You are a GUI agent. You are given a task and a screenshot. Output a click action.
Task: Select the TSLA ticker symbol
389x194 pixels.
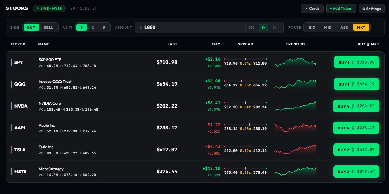coord(20,150)
